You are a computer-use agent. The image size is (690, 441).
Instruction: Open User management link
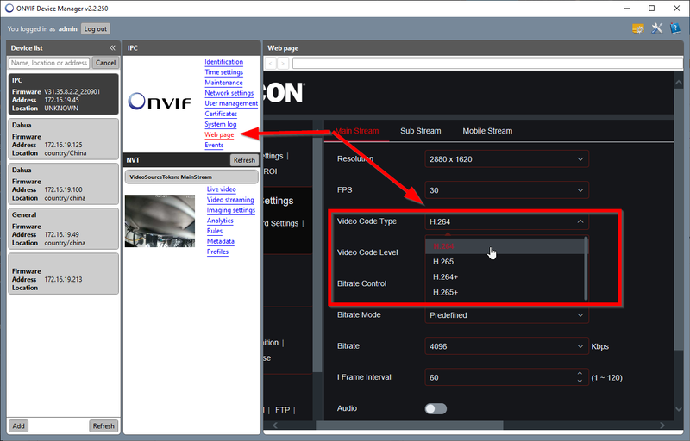click(x=231, y=103)
